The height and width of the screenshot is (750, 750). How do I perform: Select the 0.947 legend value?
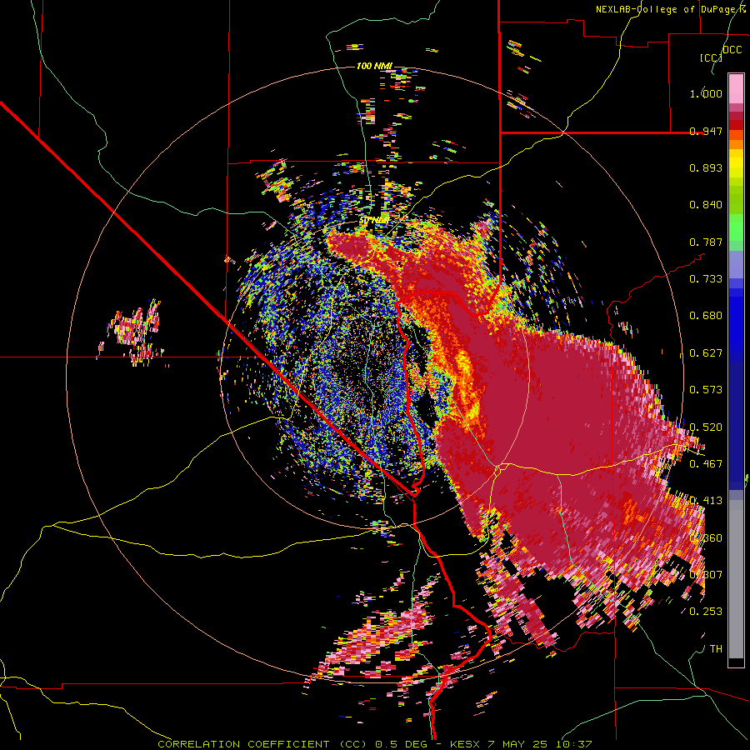(706, 131)
